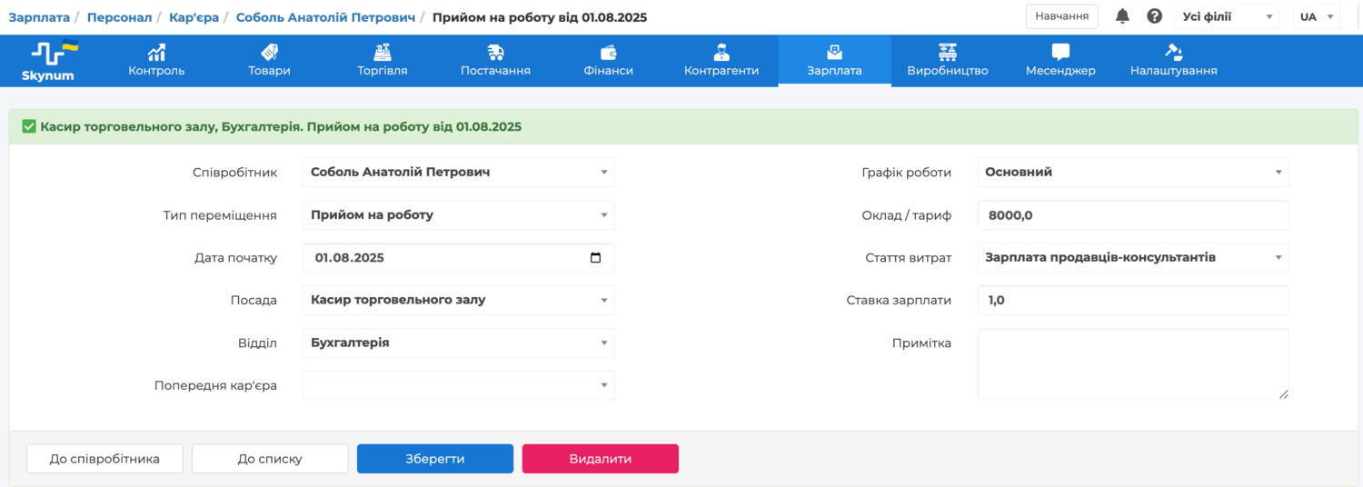The height and width of the screenshot is (487, 1363).
Task: Open the Налаштування menu tab
Action: [x=1173, y=61]
